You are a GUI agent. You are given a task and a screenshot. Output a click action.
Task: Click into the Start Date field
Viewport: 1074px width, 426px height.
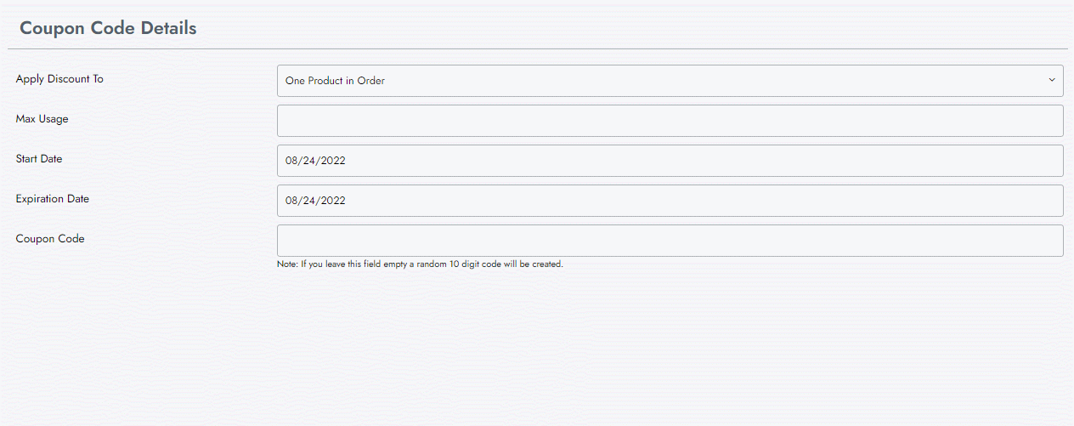(x=670, y=161)
